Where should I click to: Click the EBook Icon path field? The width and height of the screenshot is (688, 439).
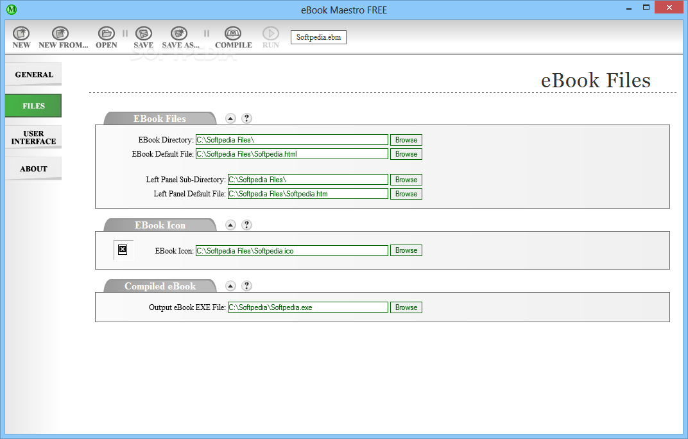pos(292,251)
